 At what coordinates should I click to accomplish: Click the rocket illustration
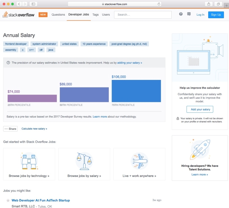pos(200,149)
